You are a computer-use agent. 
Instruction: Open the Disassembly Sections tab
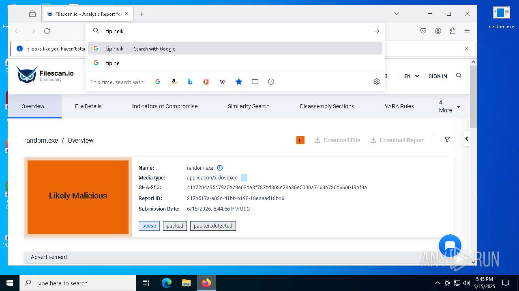click(x=327, y=106)
